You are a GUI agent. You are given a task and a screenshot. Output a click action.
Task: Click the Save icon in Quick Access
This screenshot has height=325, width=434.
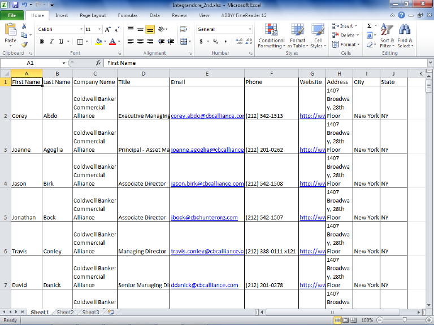coord(15,5)
